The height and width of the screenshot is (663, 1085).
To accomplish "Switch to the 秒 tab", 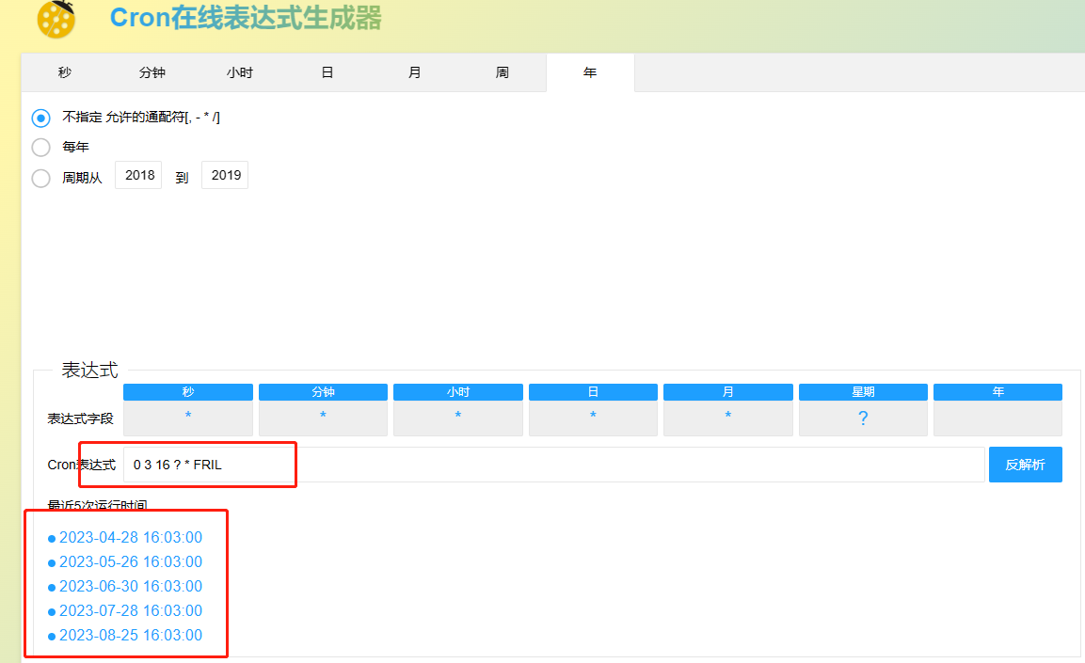I will click(63, 72).
